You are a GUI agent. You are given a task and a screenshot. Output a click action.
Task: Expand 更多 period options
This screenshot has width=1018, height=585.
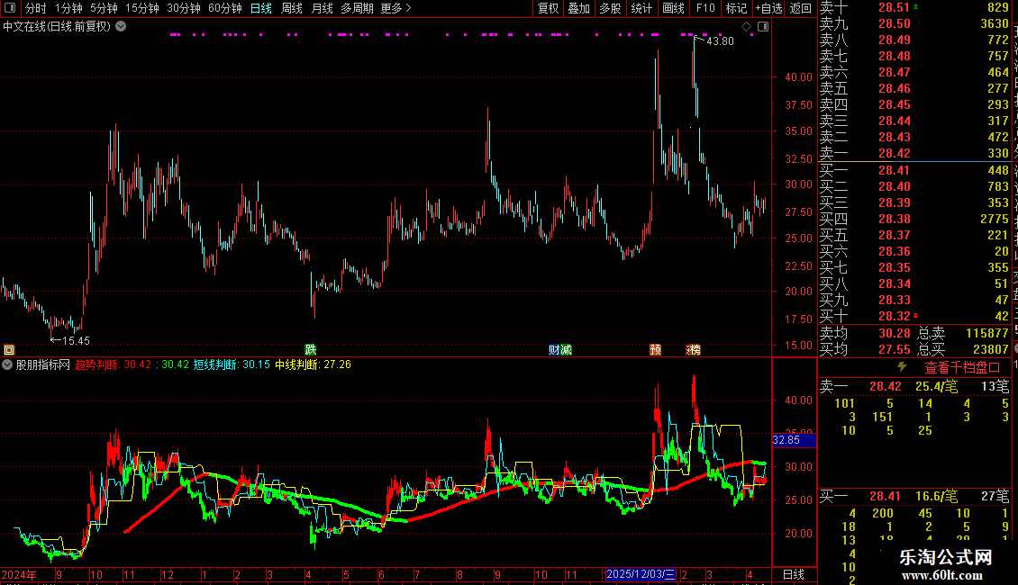(396, 8)
